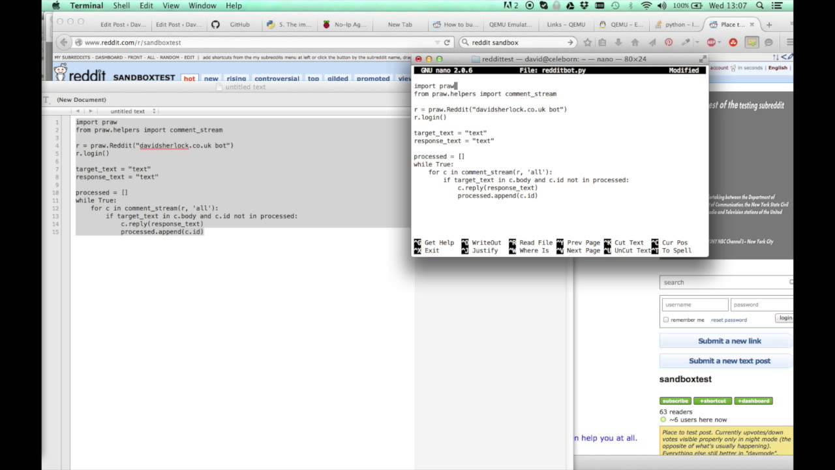Viewport: 835px width, 470px height.
Task: Click the Pinterest toolbar icon
Action: pyautogui.click(x=669, y=42)
